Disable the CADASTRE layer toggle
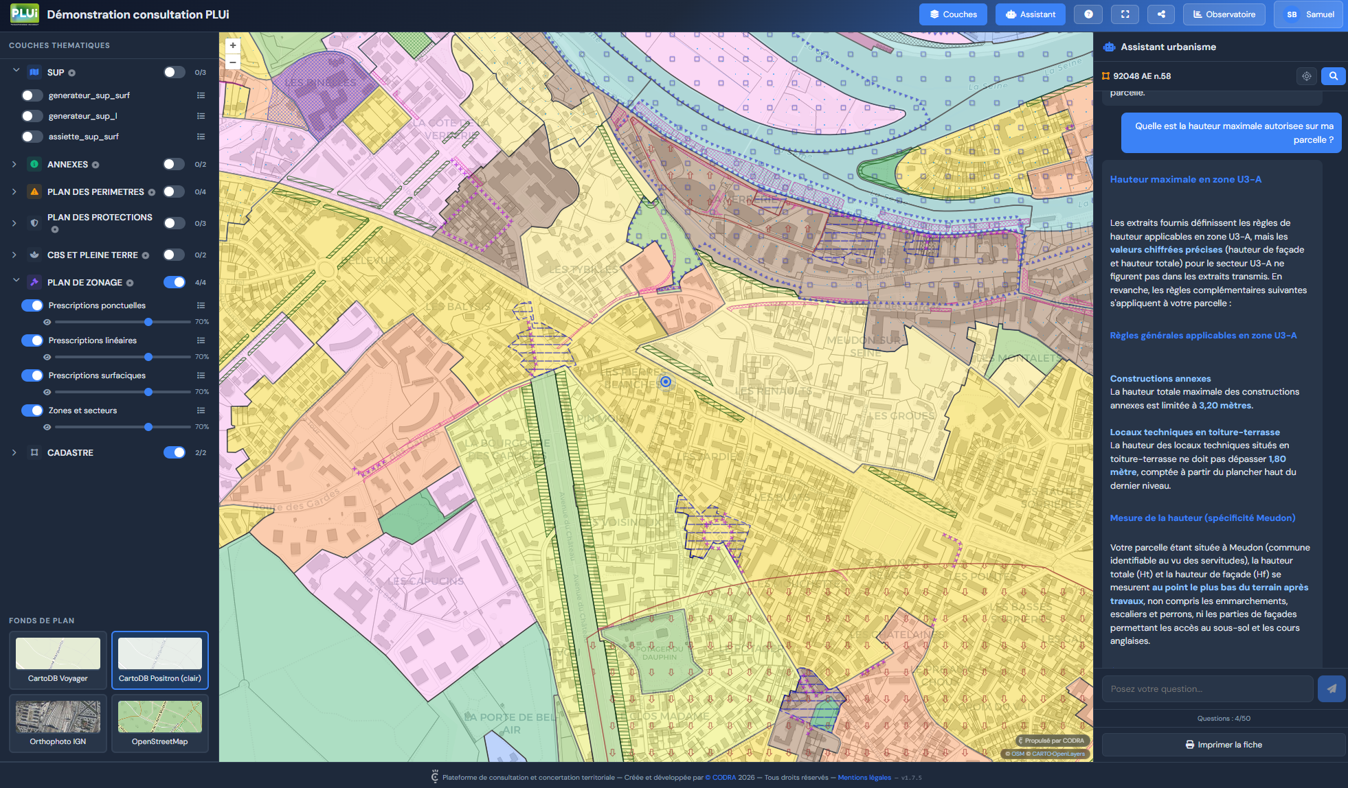This screenshot has height=788, width=1348. pos(174,452)
